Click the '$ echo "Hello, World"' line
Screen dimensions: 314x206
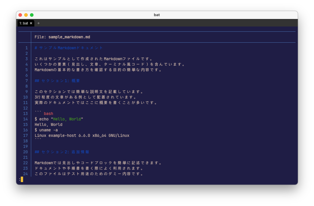pos(59,119)
